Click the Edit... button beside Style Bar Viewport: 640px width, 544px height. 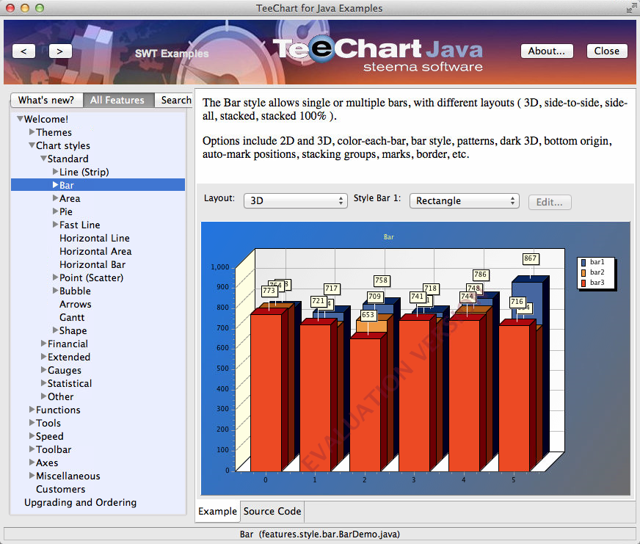click(x=550, y=202)
